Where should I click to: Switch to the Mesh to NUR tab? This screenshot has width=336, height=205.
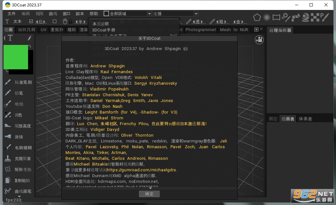pyautogui.click(x=234, y=30)
